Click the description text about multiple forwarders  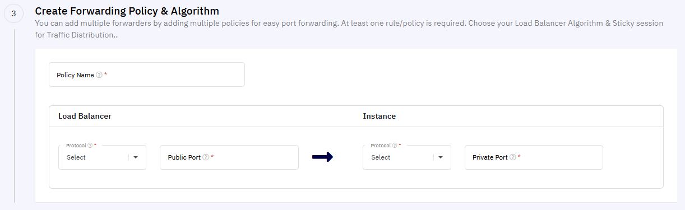pos(349,29)
